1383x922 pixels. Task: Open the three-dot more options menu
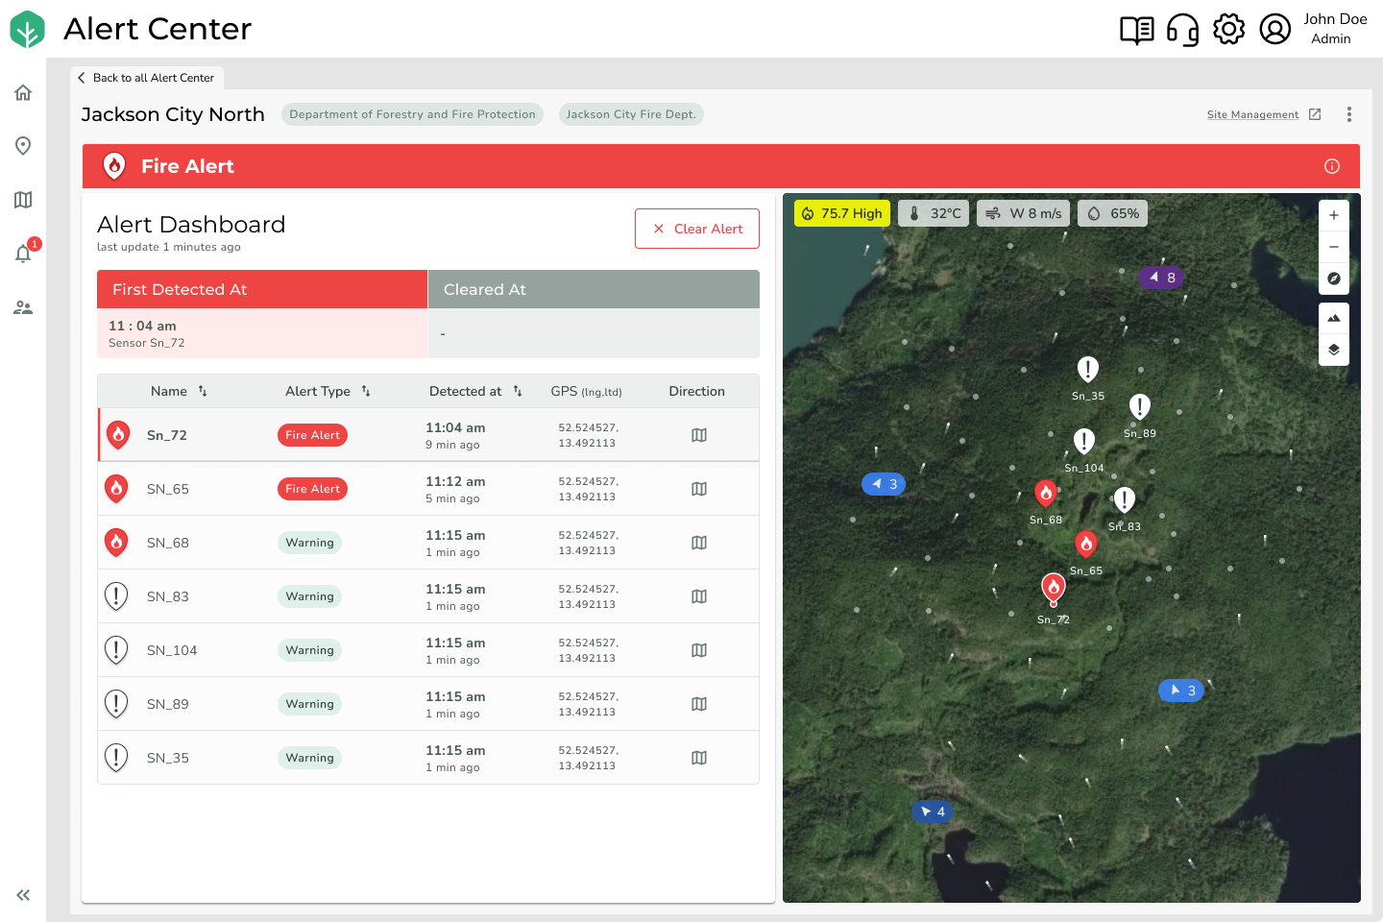tap(1349, 114)
